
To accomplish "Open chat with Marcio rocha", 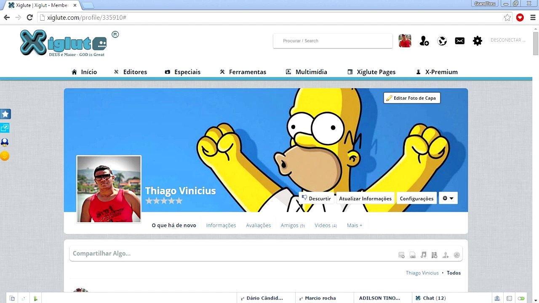I will (x=324, y=298).
